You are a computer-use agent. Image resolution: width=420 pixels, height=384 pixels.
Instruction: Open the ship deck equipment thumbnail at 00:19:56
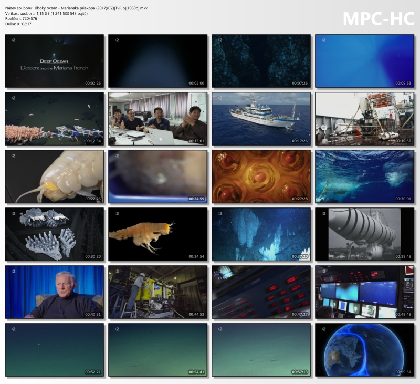pyautogui.click(x=364, y=119)
